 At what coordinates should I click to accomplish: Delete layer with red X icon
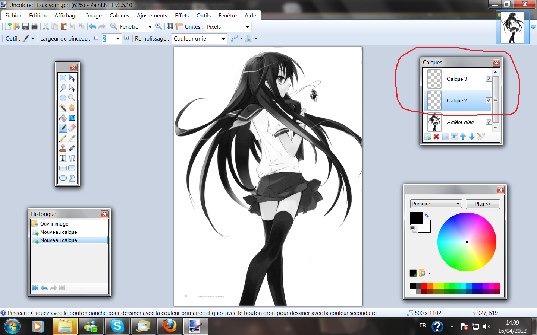coord(436,137)
